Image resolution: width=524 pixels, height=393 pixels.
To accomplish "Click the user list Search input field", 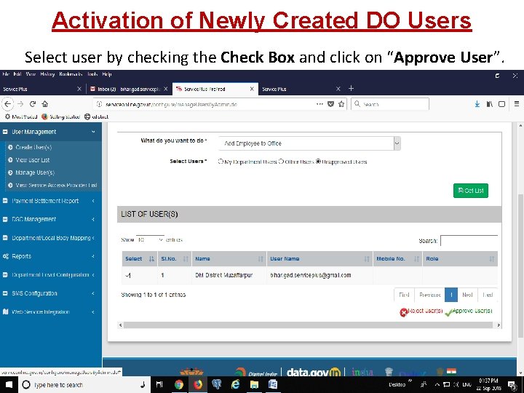I will coord(469,241).
